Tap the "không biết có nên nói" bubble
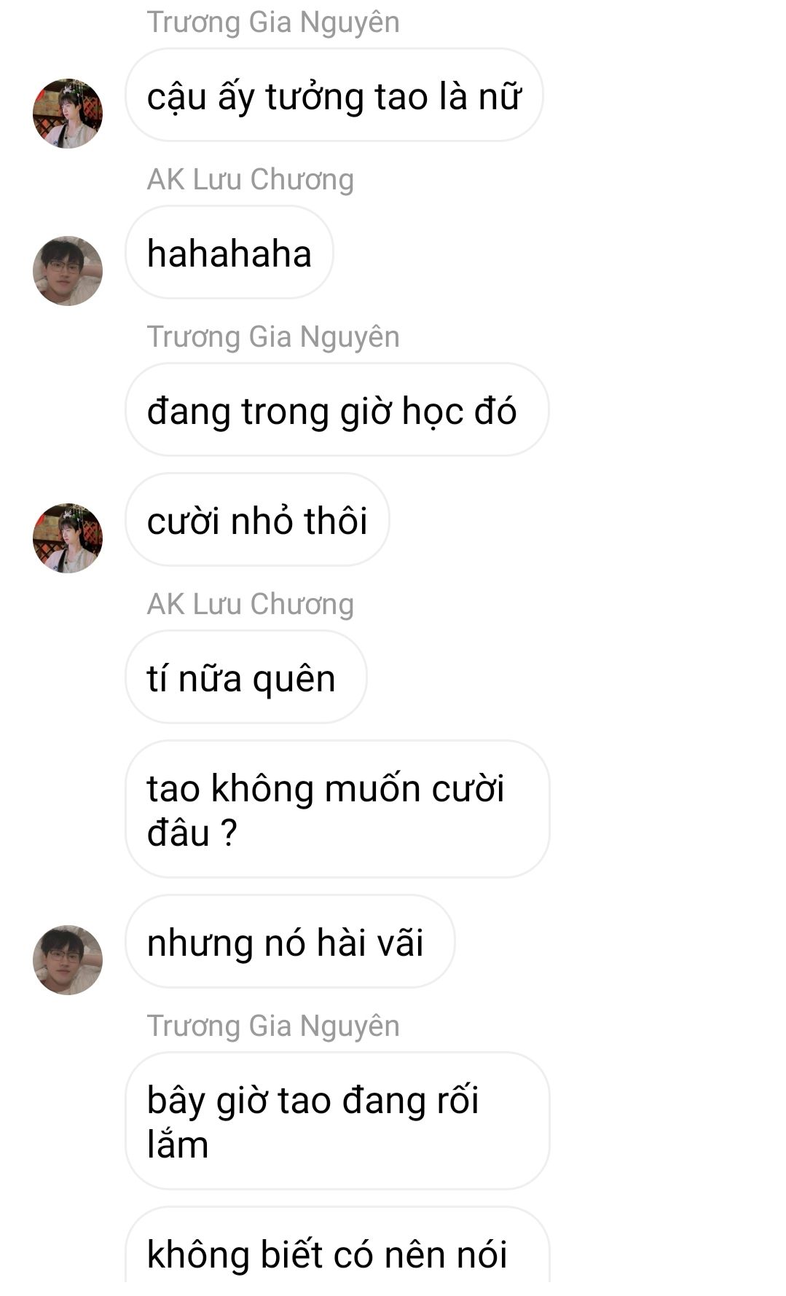The height and width of the screenshot is (1296, 786). [x=337, y=1252]
